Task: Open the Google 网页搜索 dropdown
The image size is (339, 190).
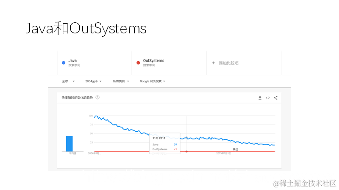Action: click(152, 81)
